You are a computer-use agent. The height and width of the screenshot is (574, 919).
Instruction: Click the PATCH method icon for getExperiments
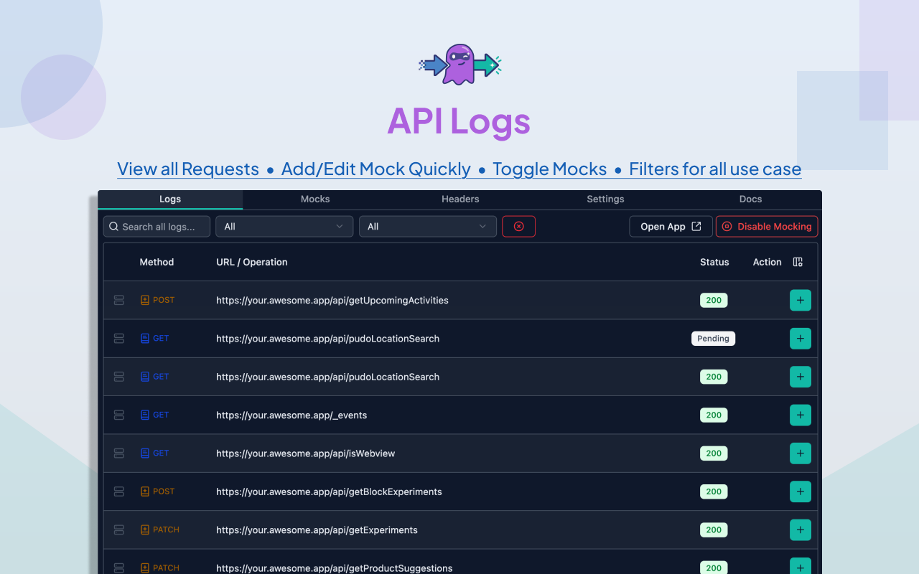point(145,530)
